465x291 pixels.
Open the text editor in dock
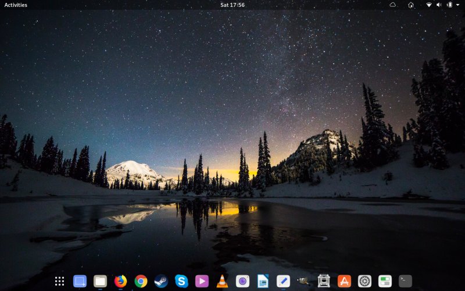point(283,281)
